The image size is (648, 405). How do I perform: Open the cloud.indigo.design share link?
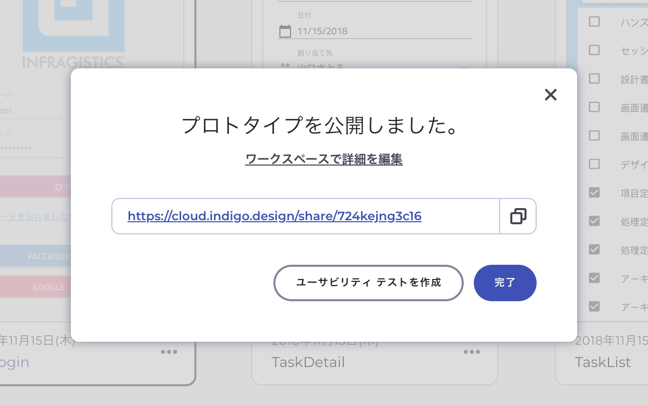coord(274,216)
